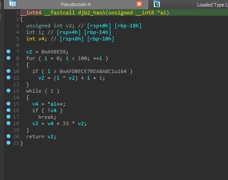228x180 pixels.
Task: Click line number 1 in the gutter
Action: tap(17, 13)
